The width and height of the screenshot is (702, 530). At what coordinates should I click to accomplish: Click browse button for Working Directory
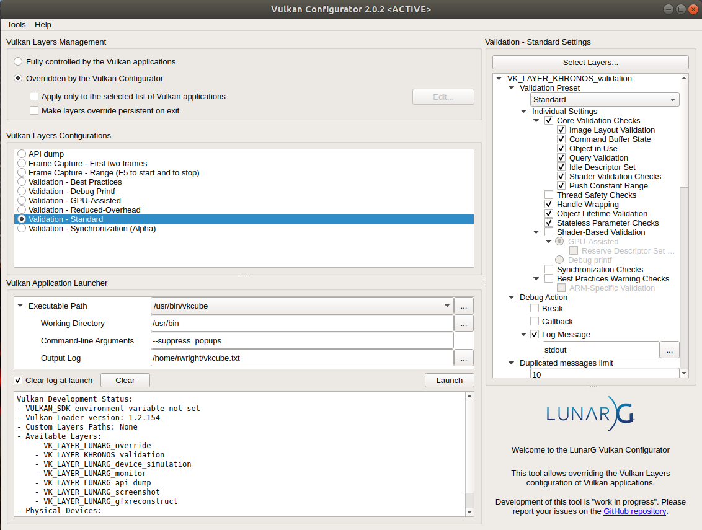464,323
